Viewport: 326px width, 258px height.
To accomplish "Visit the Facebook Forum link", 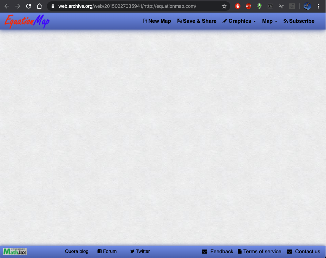I will (107, 252).
